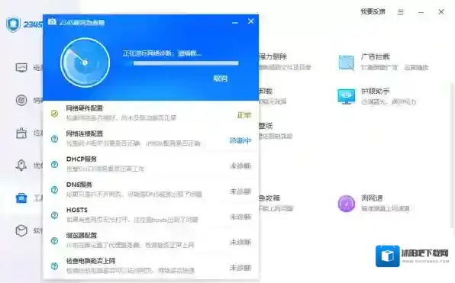Click the first-aid kit icon in dialog title
This screenshot has height=283, width=455.
coord(52,22)
